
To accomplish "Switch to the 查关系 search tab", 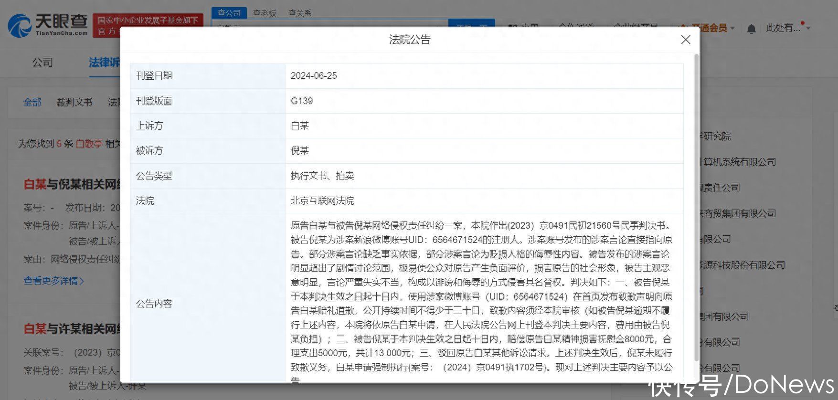I will click(x=300, y=13).
